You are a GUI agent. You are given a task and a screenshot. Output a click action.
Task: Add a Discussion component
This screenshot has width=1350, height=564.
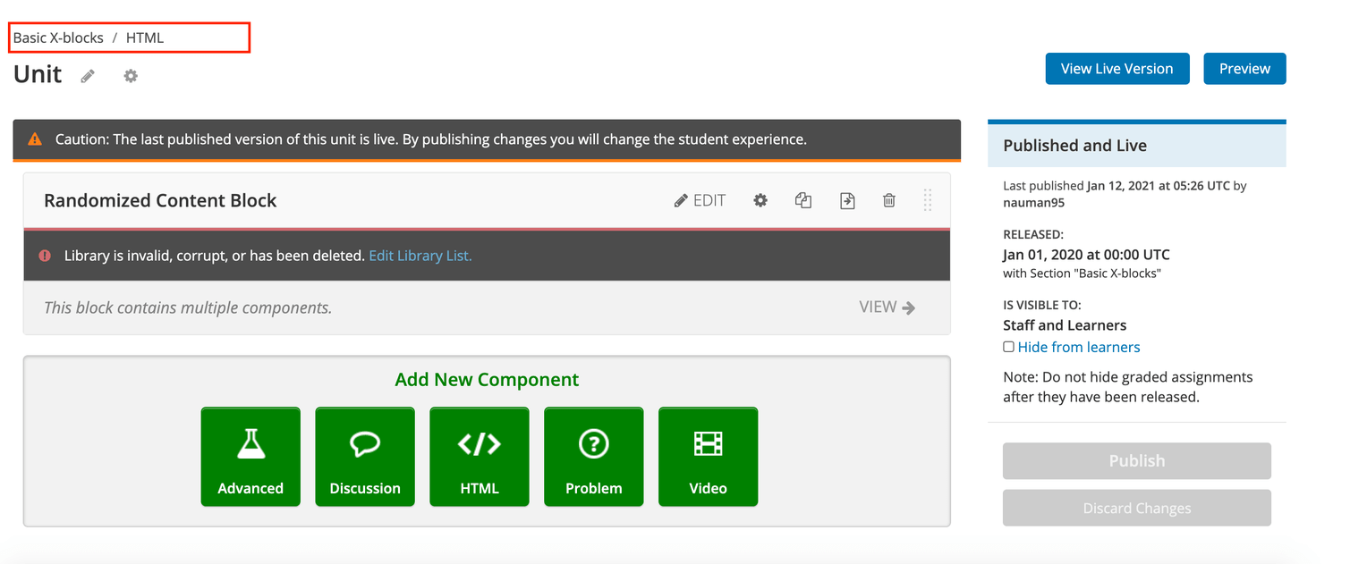(x=365, y=457)
